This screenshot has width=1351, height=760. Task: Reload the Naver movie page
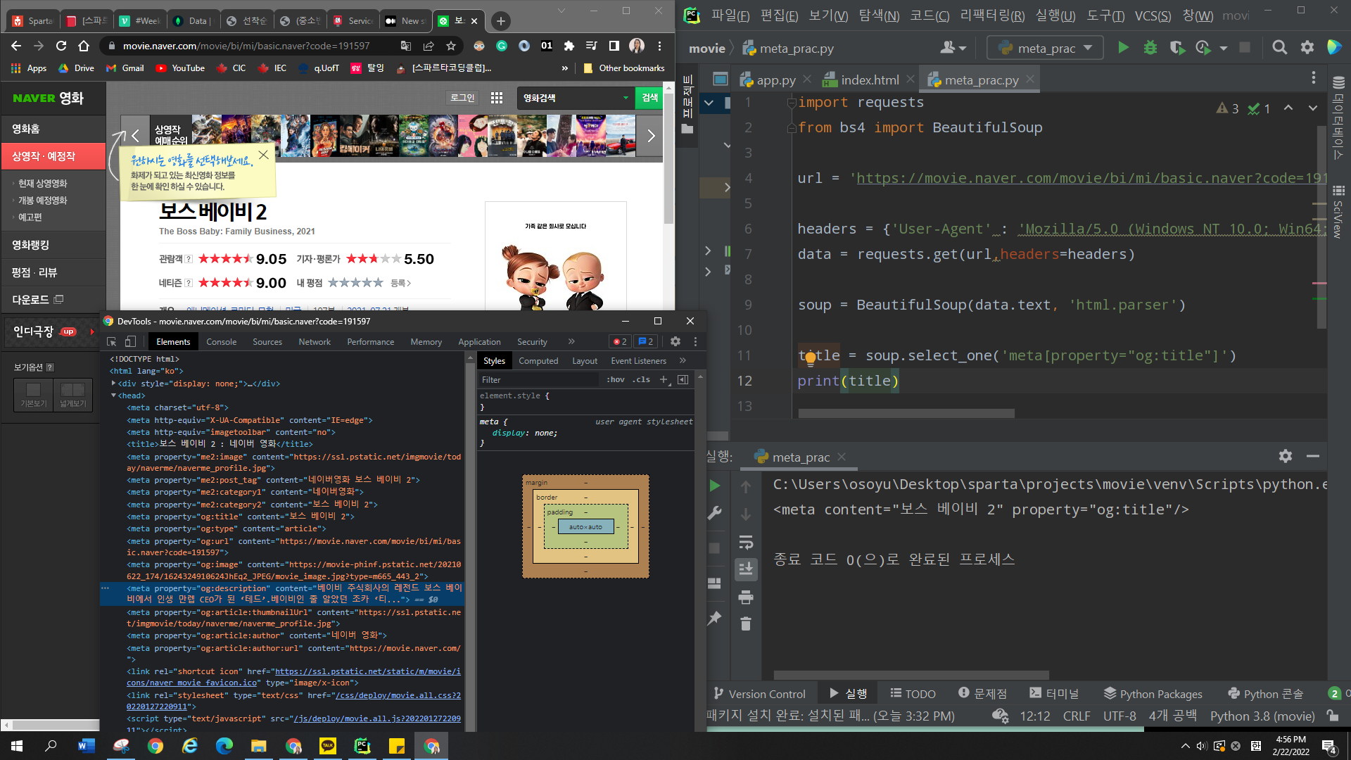tap(61, 46)
